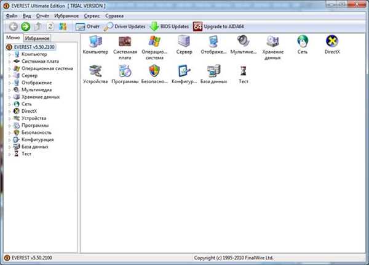The width and height of the screenshot is (369, 265).
Task: Expand the Системная плата tree node
Action: [x=10, y=62]
